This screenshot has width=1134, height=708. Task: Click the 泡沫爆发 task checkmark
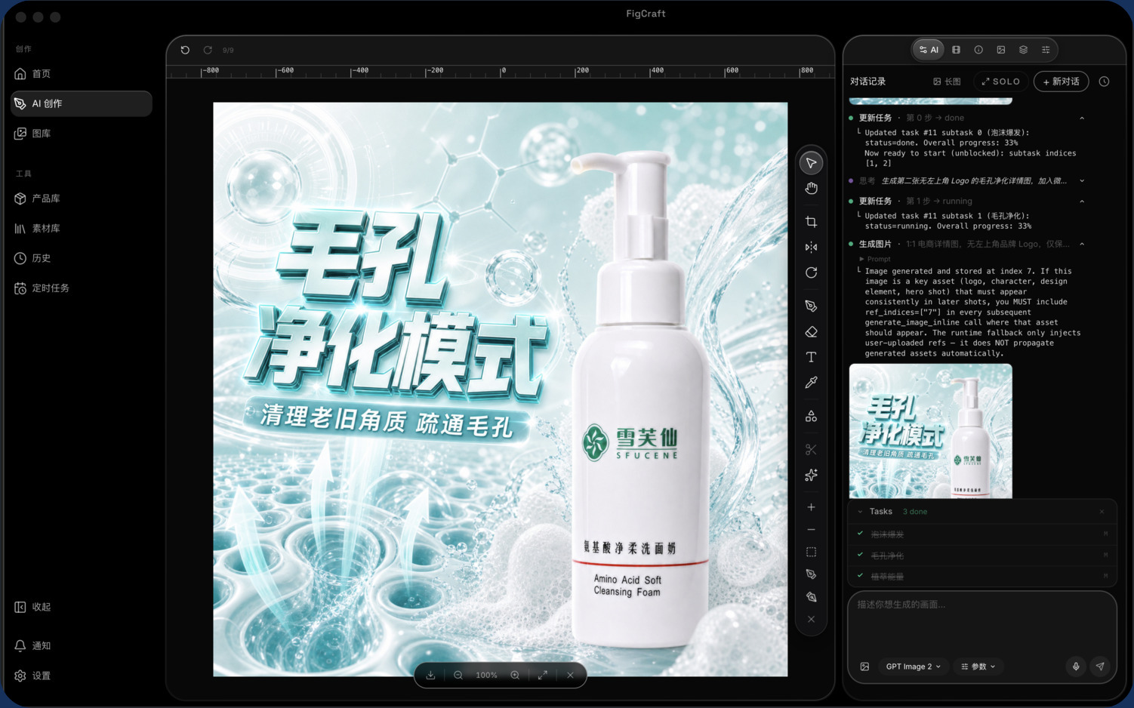(x=860, y=534)
